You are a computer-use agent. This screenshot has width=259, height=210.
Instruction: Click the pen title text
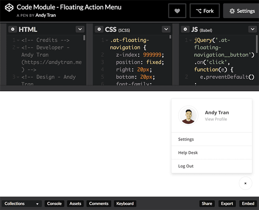point(69,7)
